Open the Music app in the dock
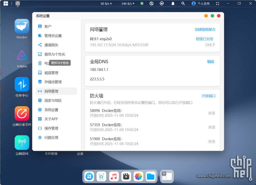 [x=114, y=176]
